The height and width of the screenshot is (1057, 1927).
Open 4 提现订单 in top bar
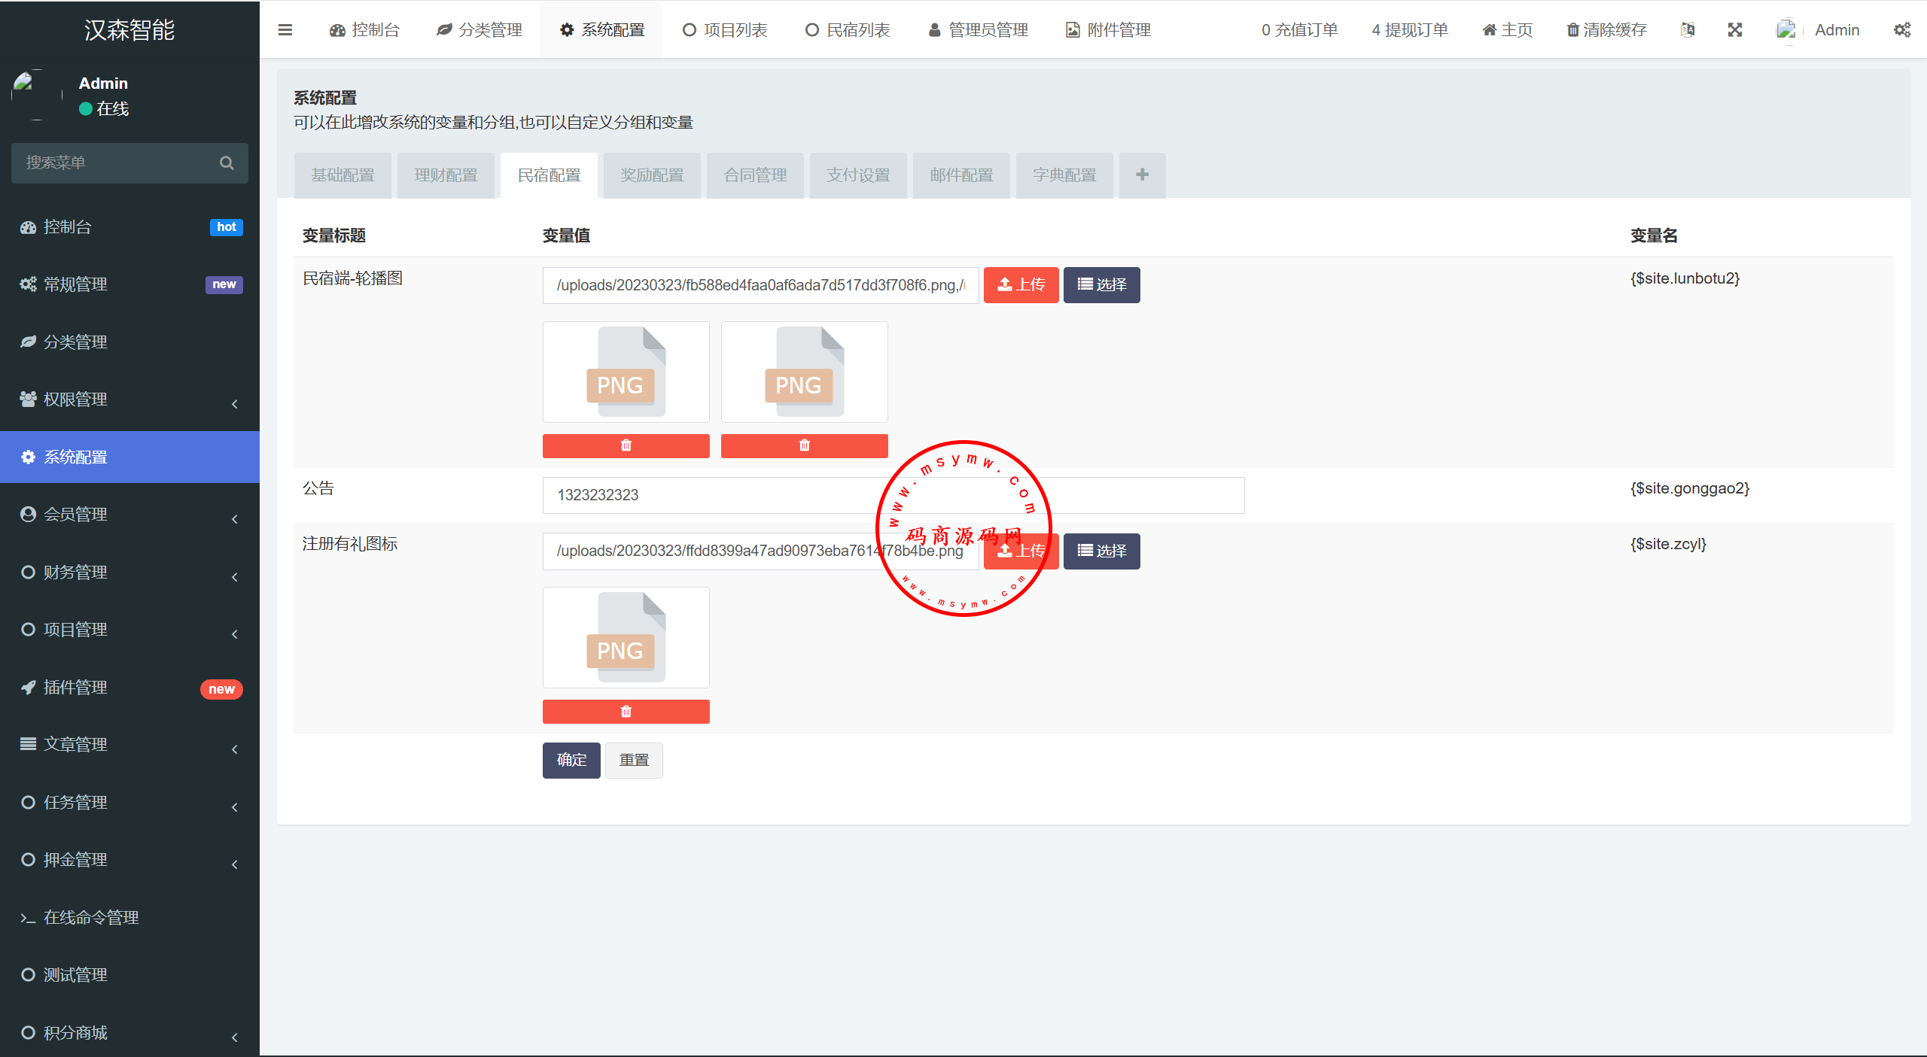pos(1410,30)
